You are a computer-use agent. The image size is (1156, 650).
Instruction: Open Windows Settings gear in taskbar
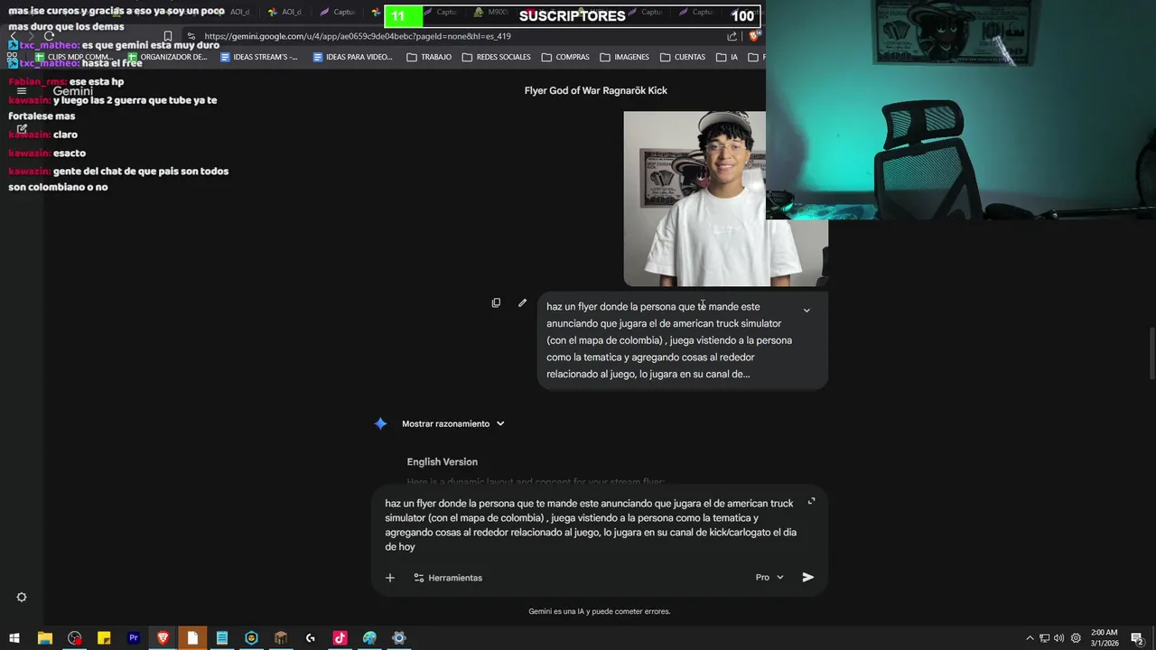[399, 638]
